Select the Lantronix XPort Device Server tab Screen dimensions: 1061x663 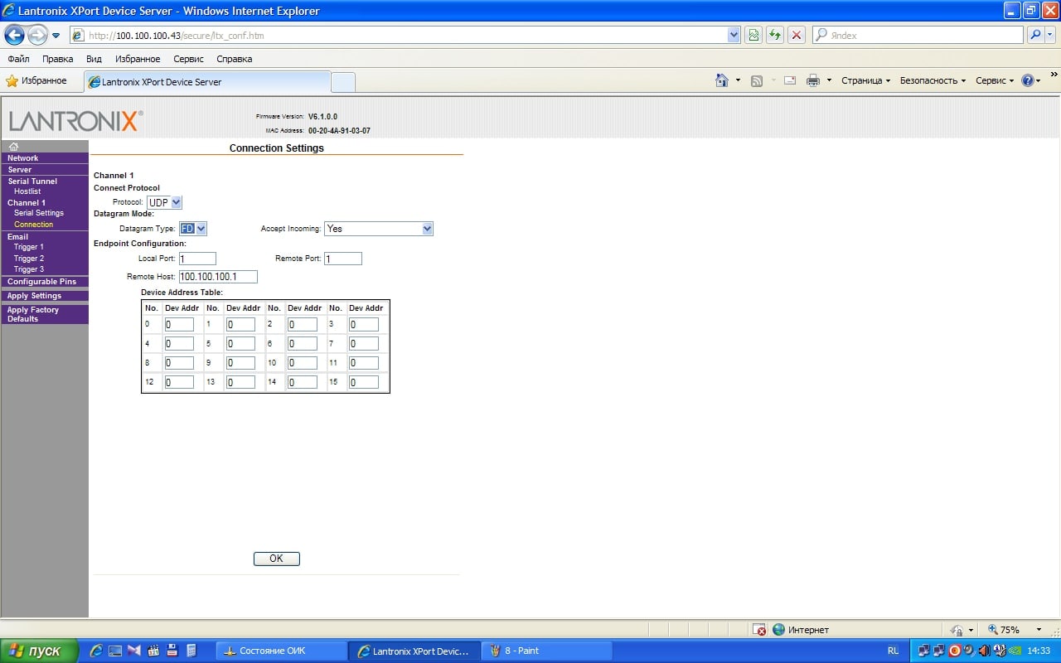[x=207, y=82]
